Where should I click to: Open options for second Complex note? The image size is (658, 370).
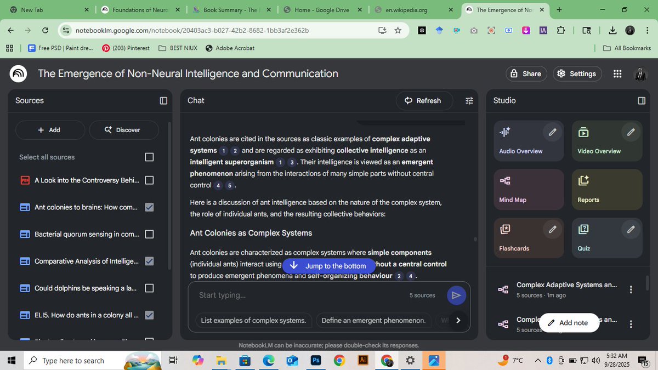click(x=631, y=324)
